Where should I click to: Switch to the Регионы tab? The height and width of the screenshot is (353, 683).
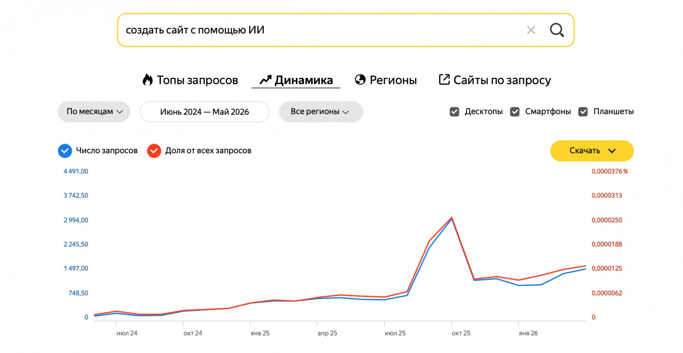pos(386,80)
